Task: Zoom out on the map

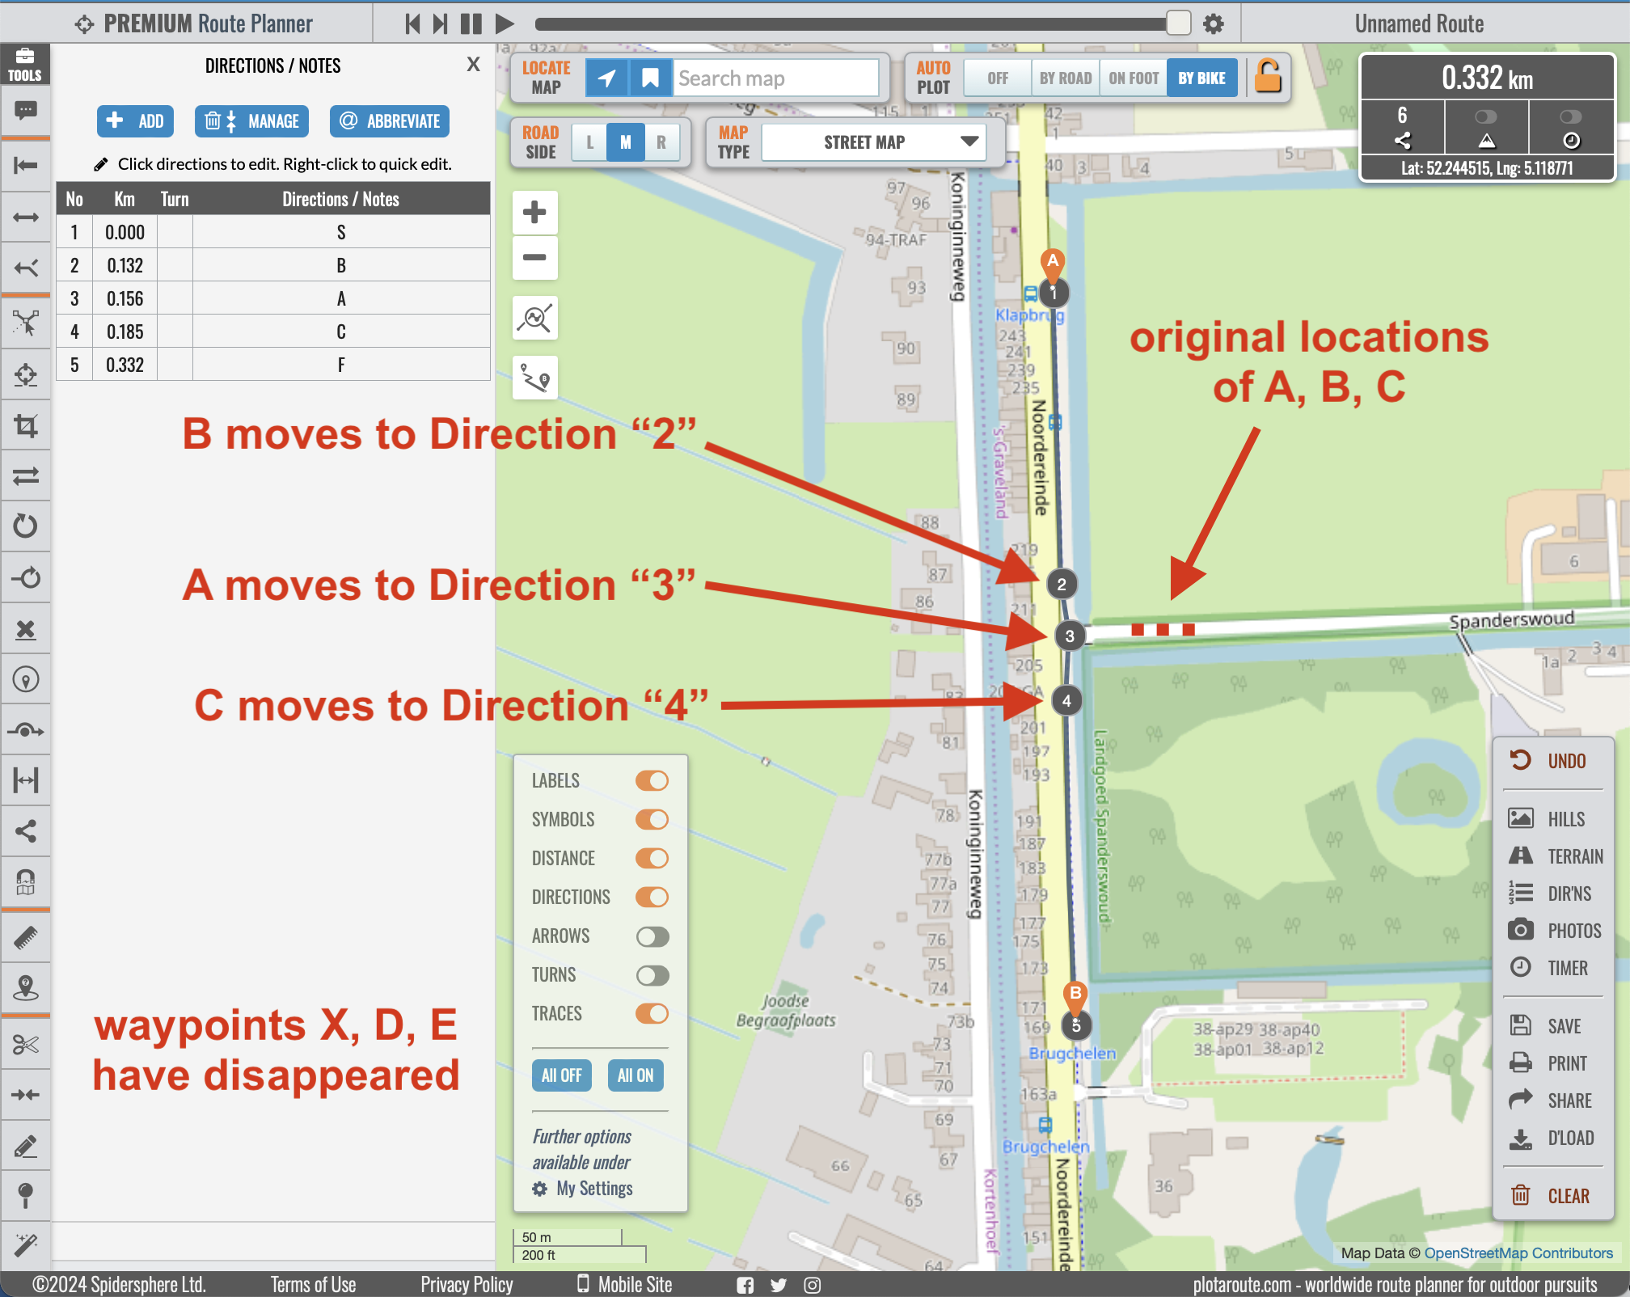Action: point(534,258)
